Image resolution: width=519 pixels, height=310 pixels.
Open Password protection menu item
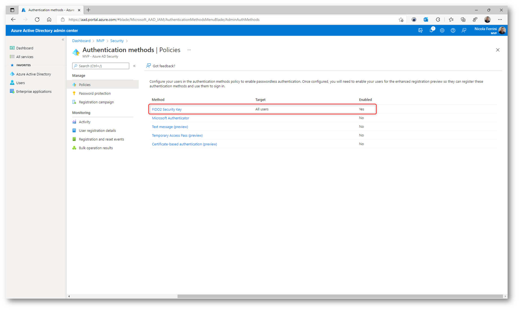point(95,93)
